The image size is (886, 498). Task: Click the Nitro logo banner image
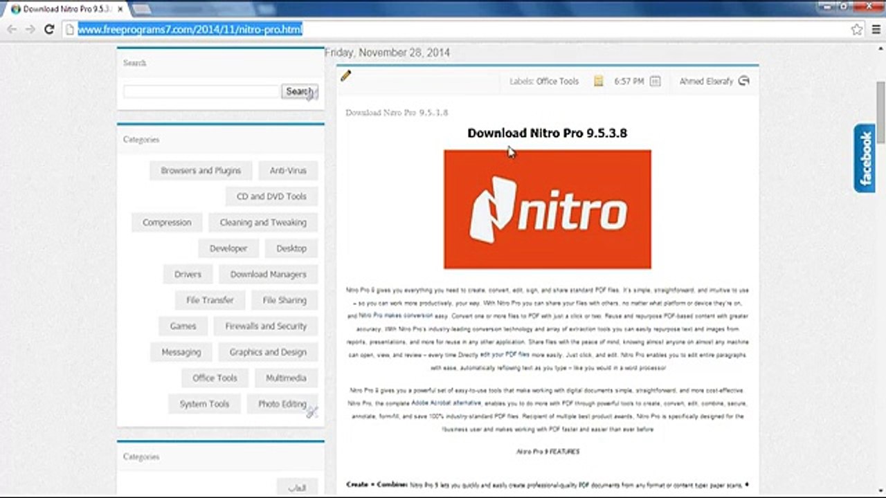pyautogui.click(x=548, y=209)
